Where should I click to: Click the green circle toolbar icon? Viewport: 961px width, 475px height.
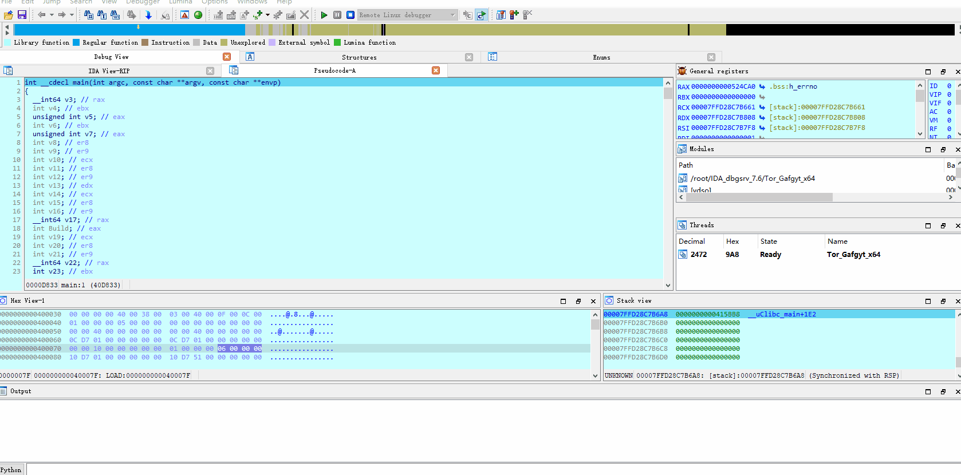[x=198, y=15]
